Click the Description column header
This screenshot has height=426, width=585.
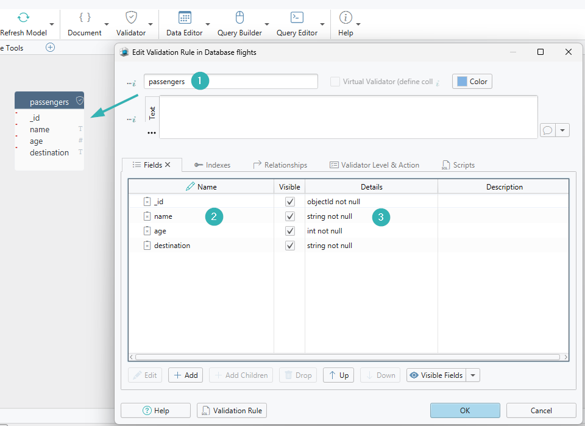tap(504, 186)
